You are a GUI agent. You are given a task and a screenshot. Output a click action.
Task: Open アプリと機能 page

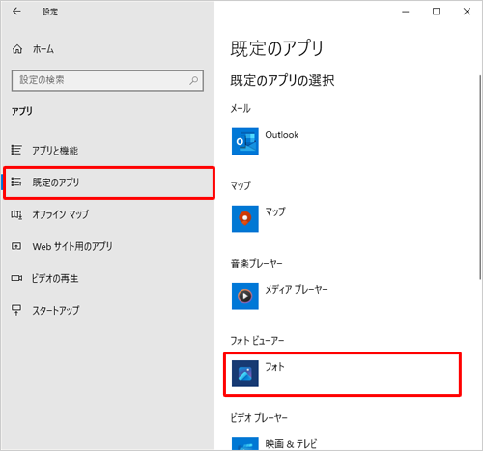point(55,151)
